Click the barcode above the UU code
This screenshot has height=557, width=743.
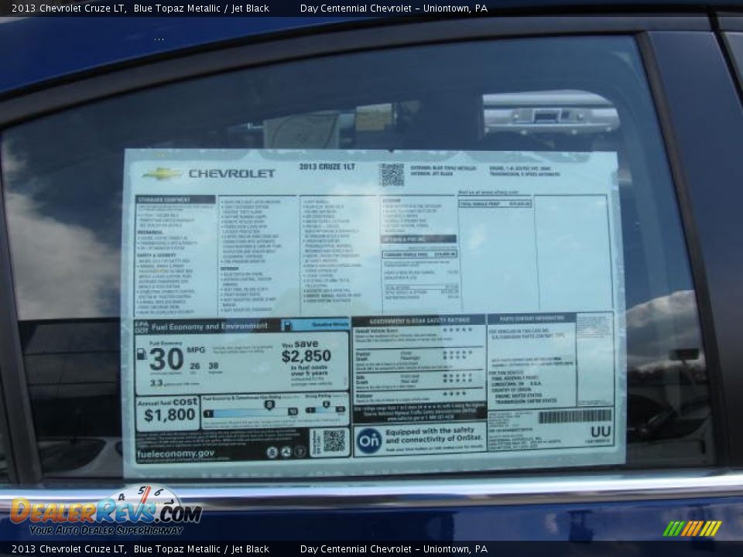(x=575, y=416)
